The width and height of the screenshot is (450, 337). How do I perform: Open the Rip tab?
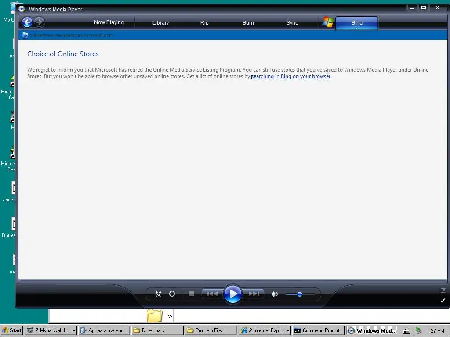pyautogui.click(x=204, y=23)
